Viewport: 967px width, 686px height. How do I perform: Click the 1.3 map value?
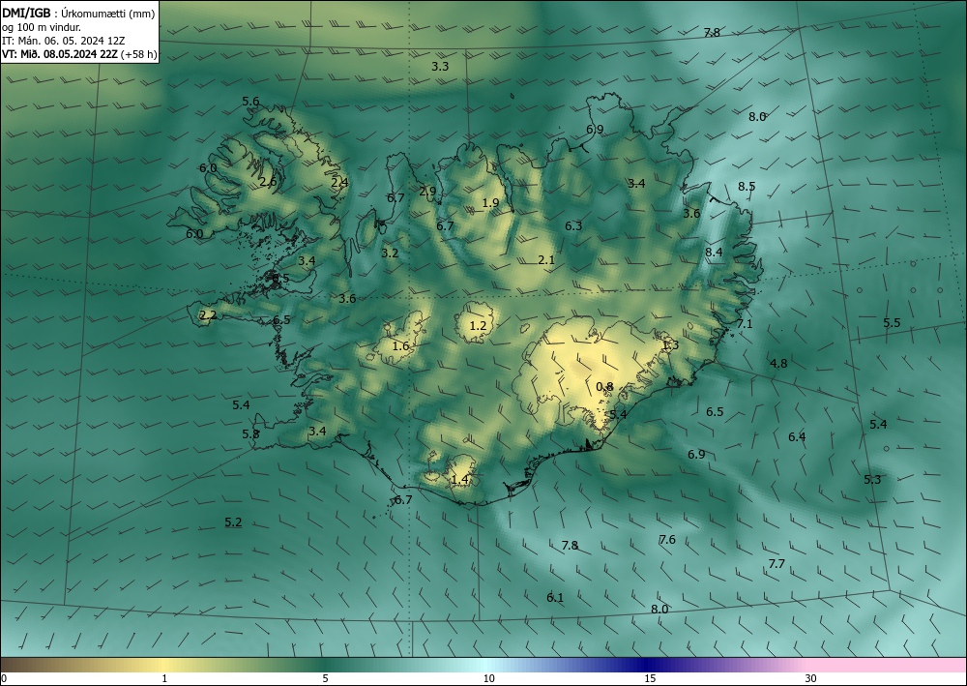click(x=670, y=344)
